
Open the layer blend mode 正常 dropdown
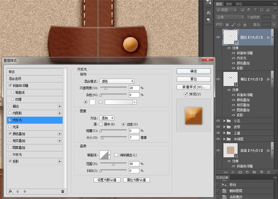(x=230, y=17)
